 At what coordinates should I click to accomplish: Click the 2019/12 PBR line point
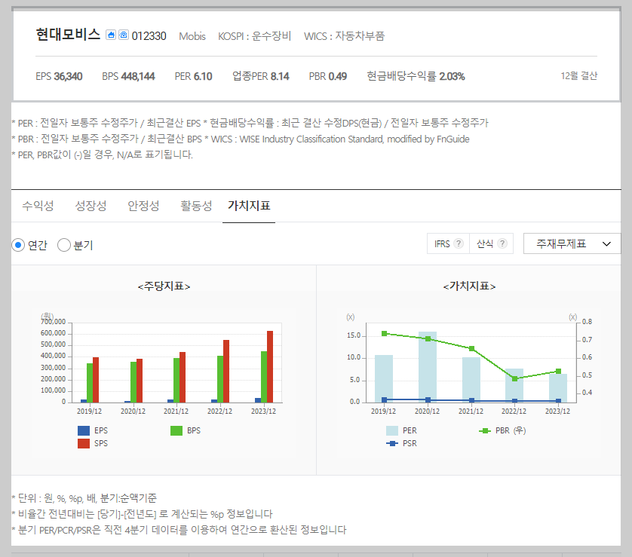384,333
